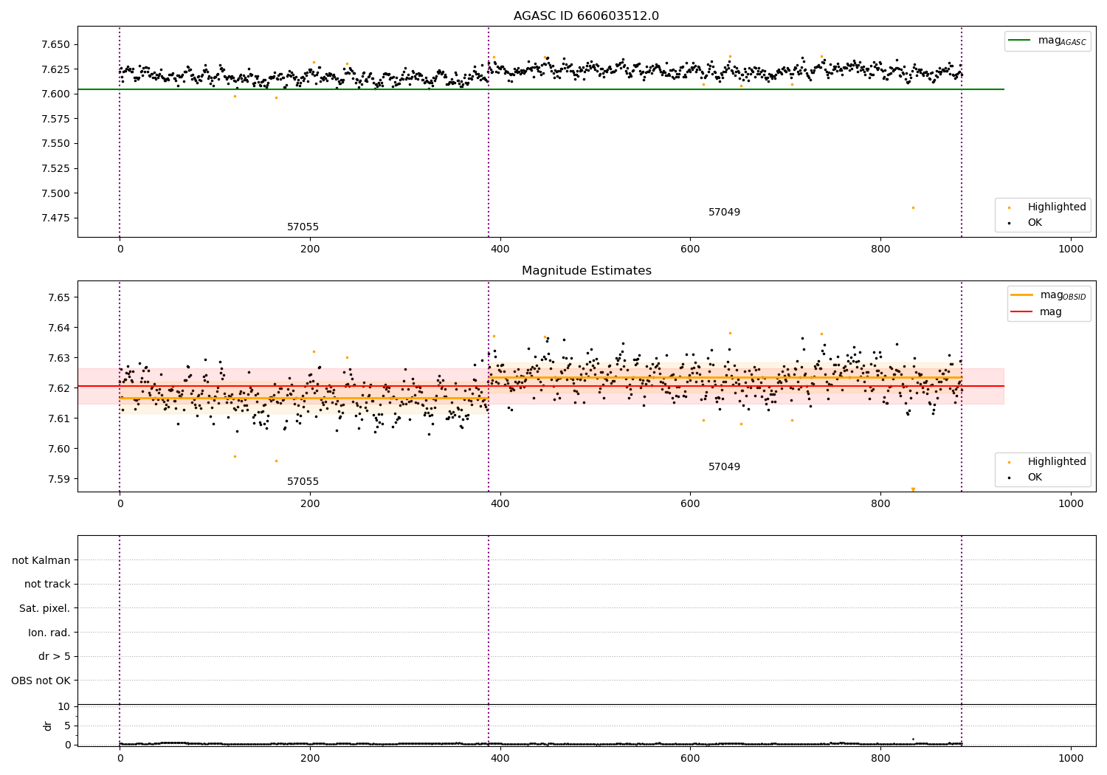Viewport: 1107px width, 775px height.
Task: Click the 5 tick on the dr axis
Action: pyautogui.click(x=67, y=726)
